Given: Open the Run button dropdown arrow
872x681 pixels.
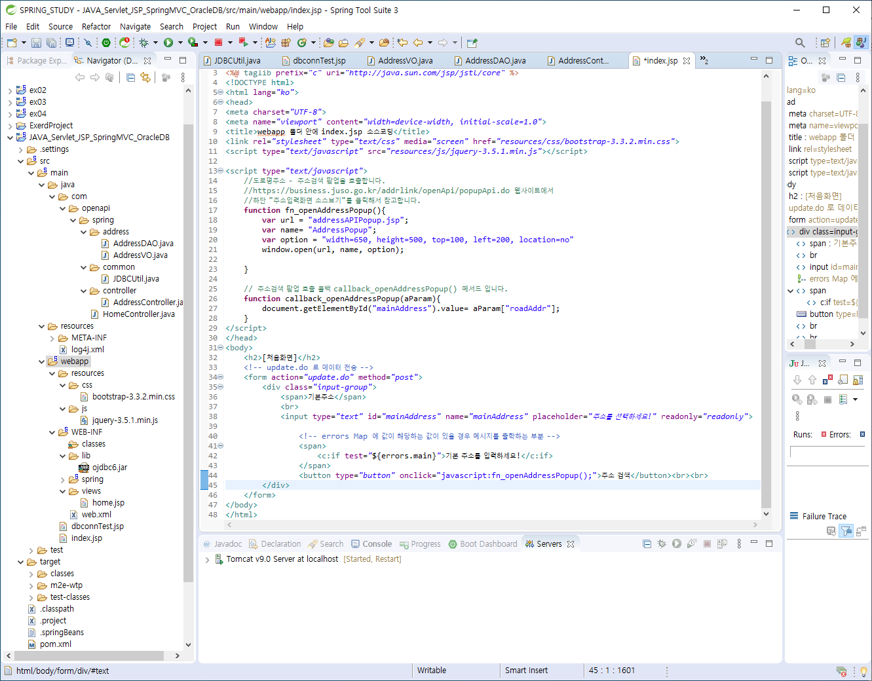Looking at the screenshot, I should 180,43.
